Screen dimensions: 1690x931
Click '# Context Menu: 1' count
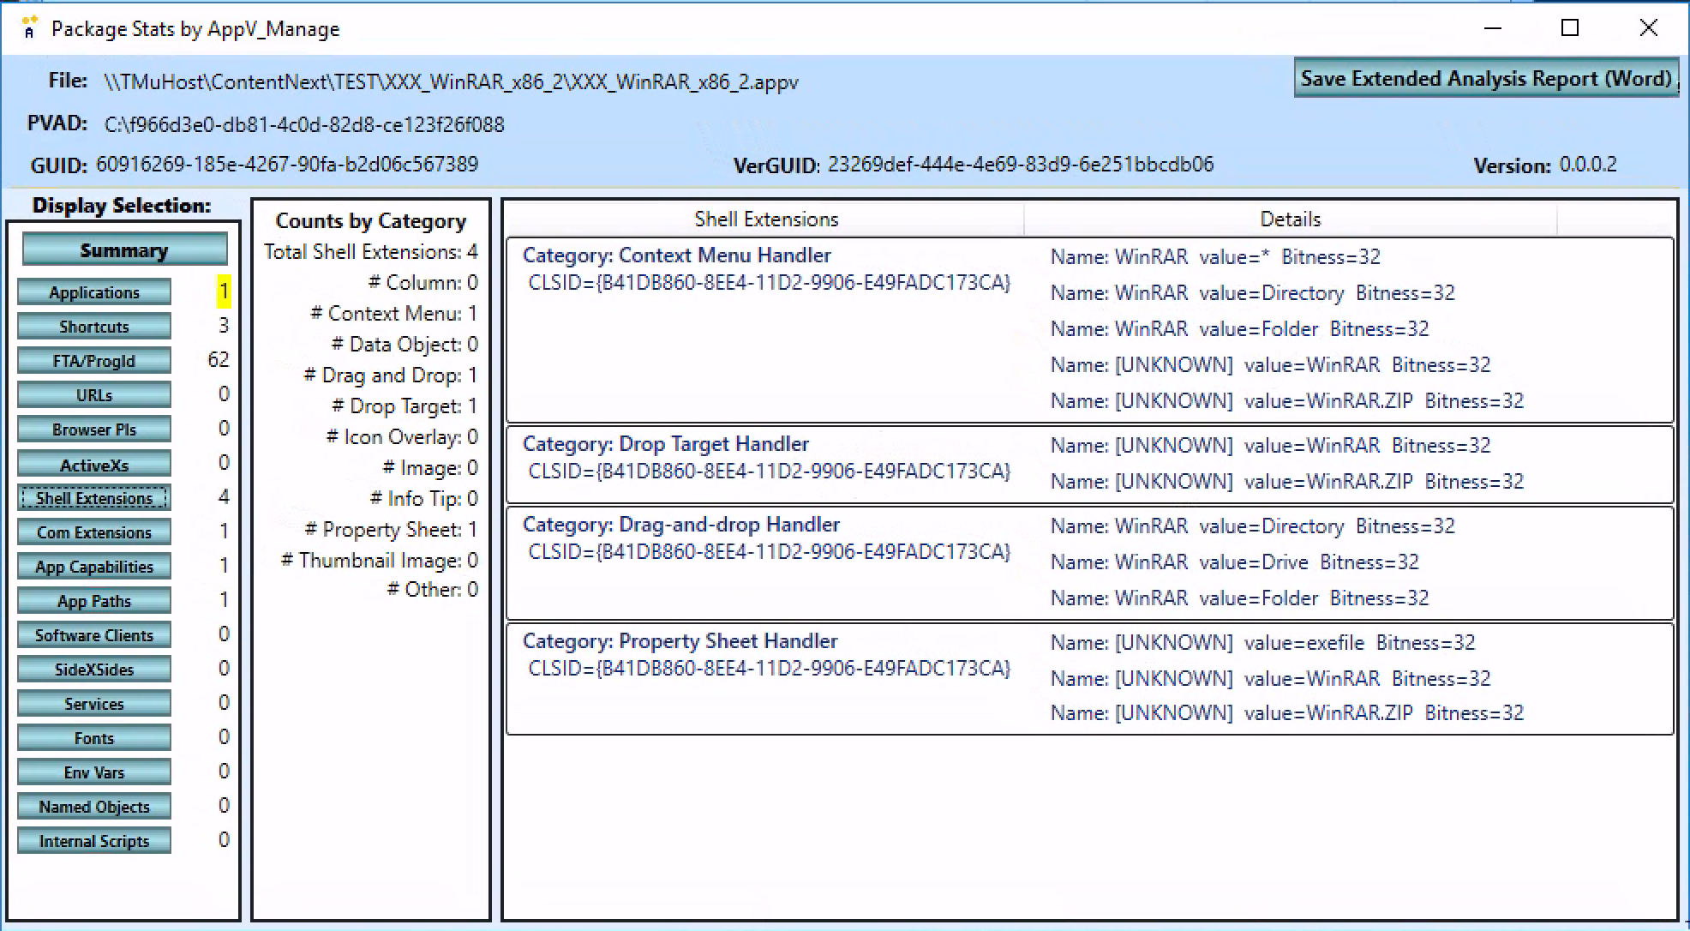click(x=393, y=314)
